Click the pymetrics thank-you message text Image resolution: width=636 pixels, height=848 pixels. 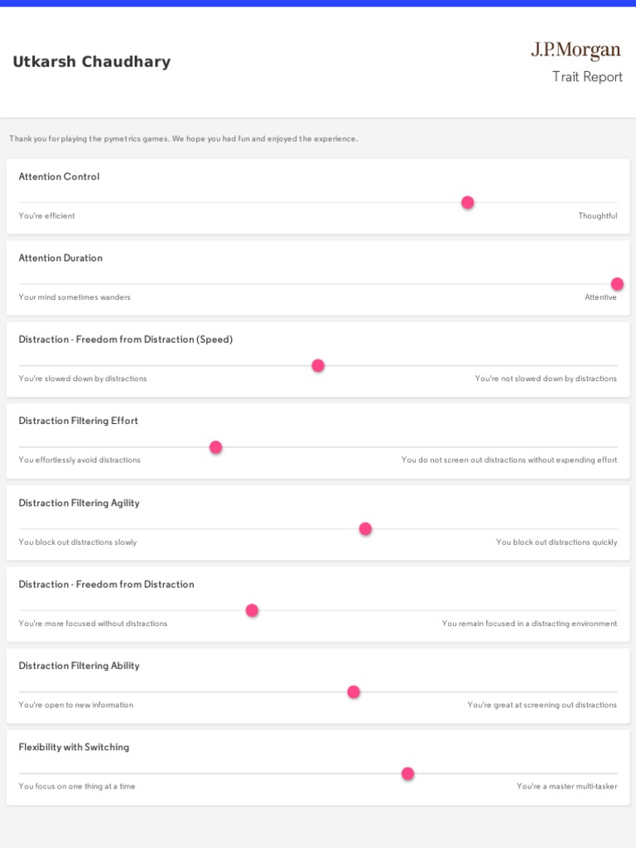pos(184,139)
